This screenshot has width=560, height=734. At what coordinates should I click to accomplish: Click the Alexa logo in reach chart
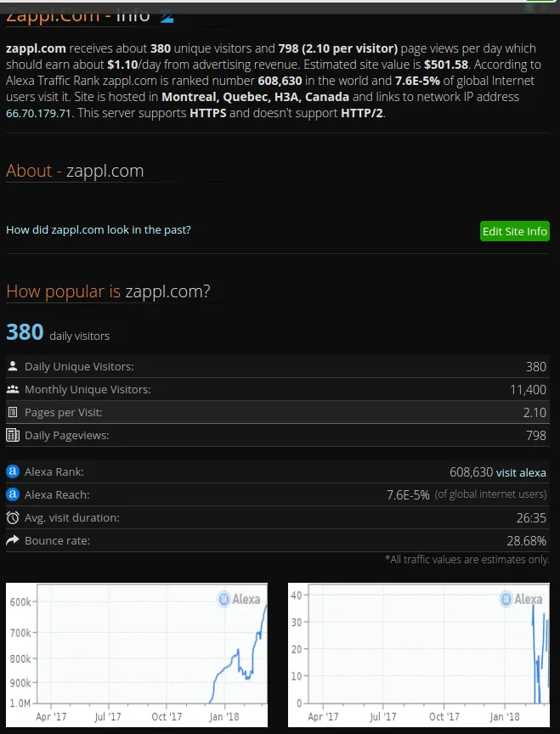coord(521,599)
